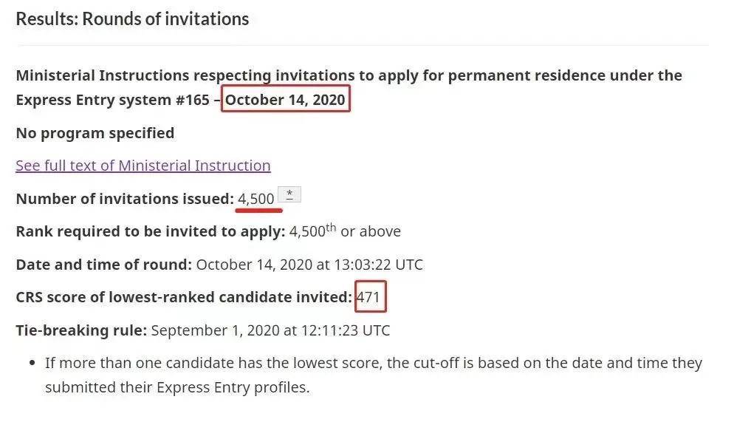
Task: Click the Date and time of round label
Action: tap(104, 265)
